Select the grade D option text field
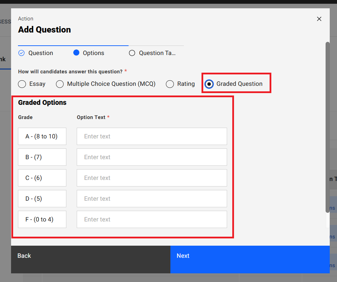Viewport: 337px width, 282px height. [x=152, y=199]
